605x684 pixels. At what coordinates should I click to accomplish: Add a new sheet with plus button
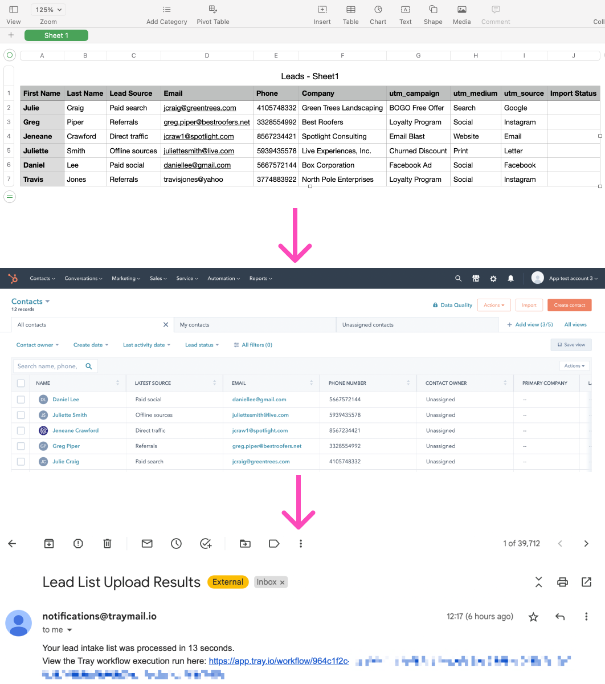point(11,35)
